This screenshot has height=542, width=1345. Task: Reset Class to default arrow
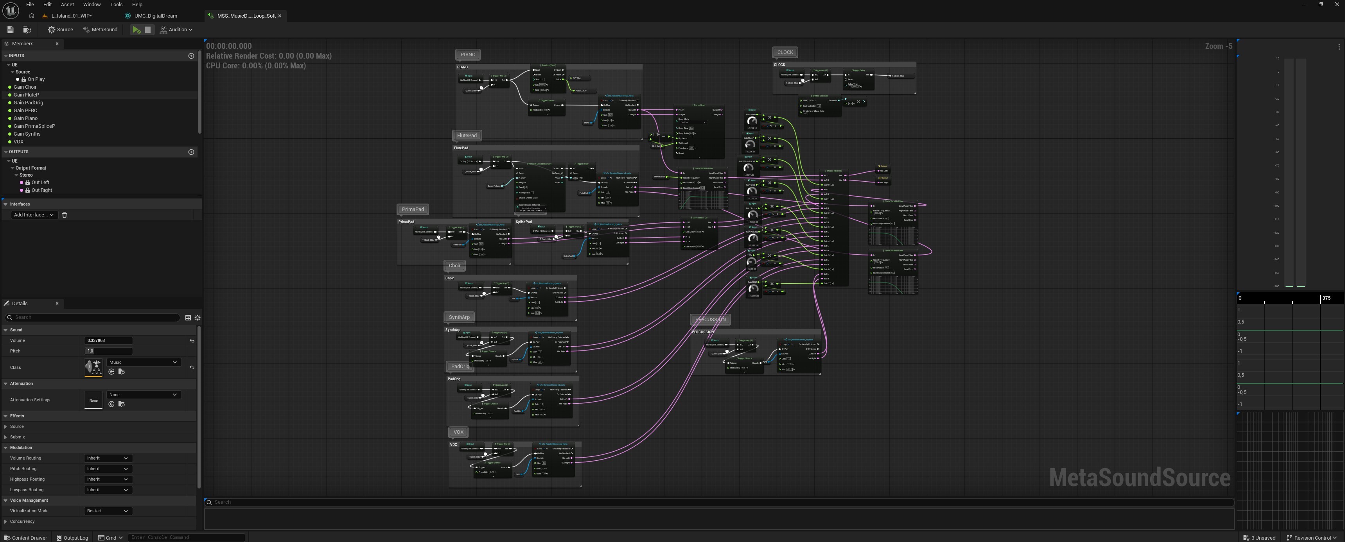(x=192, y=368)
